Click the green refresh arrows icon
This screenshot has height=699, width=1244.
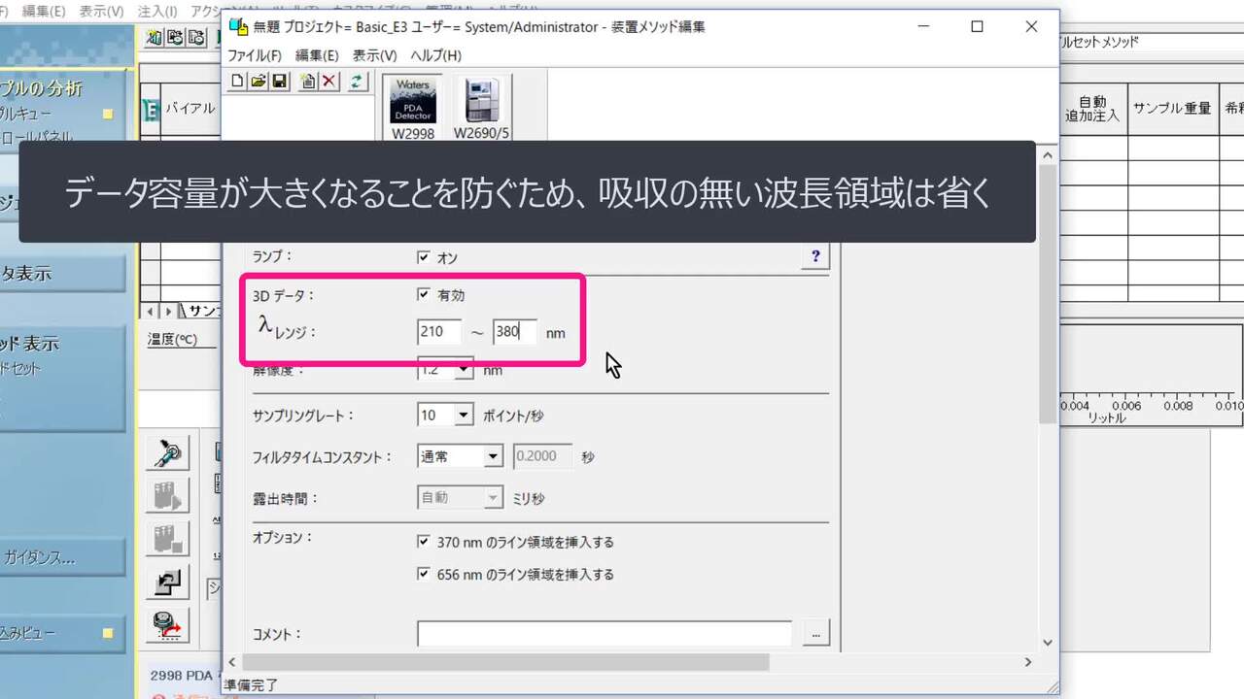coord(358,82)
